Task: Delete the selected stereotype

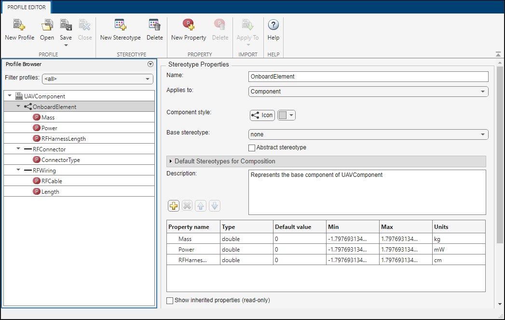Action: (154, 26)
